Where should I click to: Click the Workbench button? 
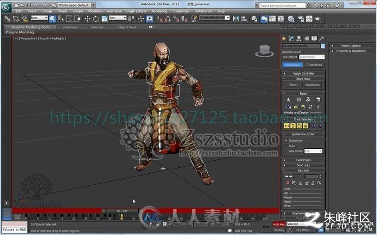(x=313, y=85)
